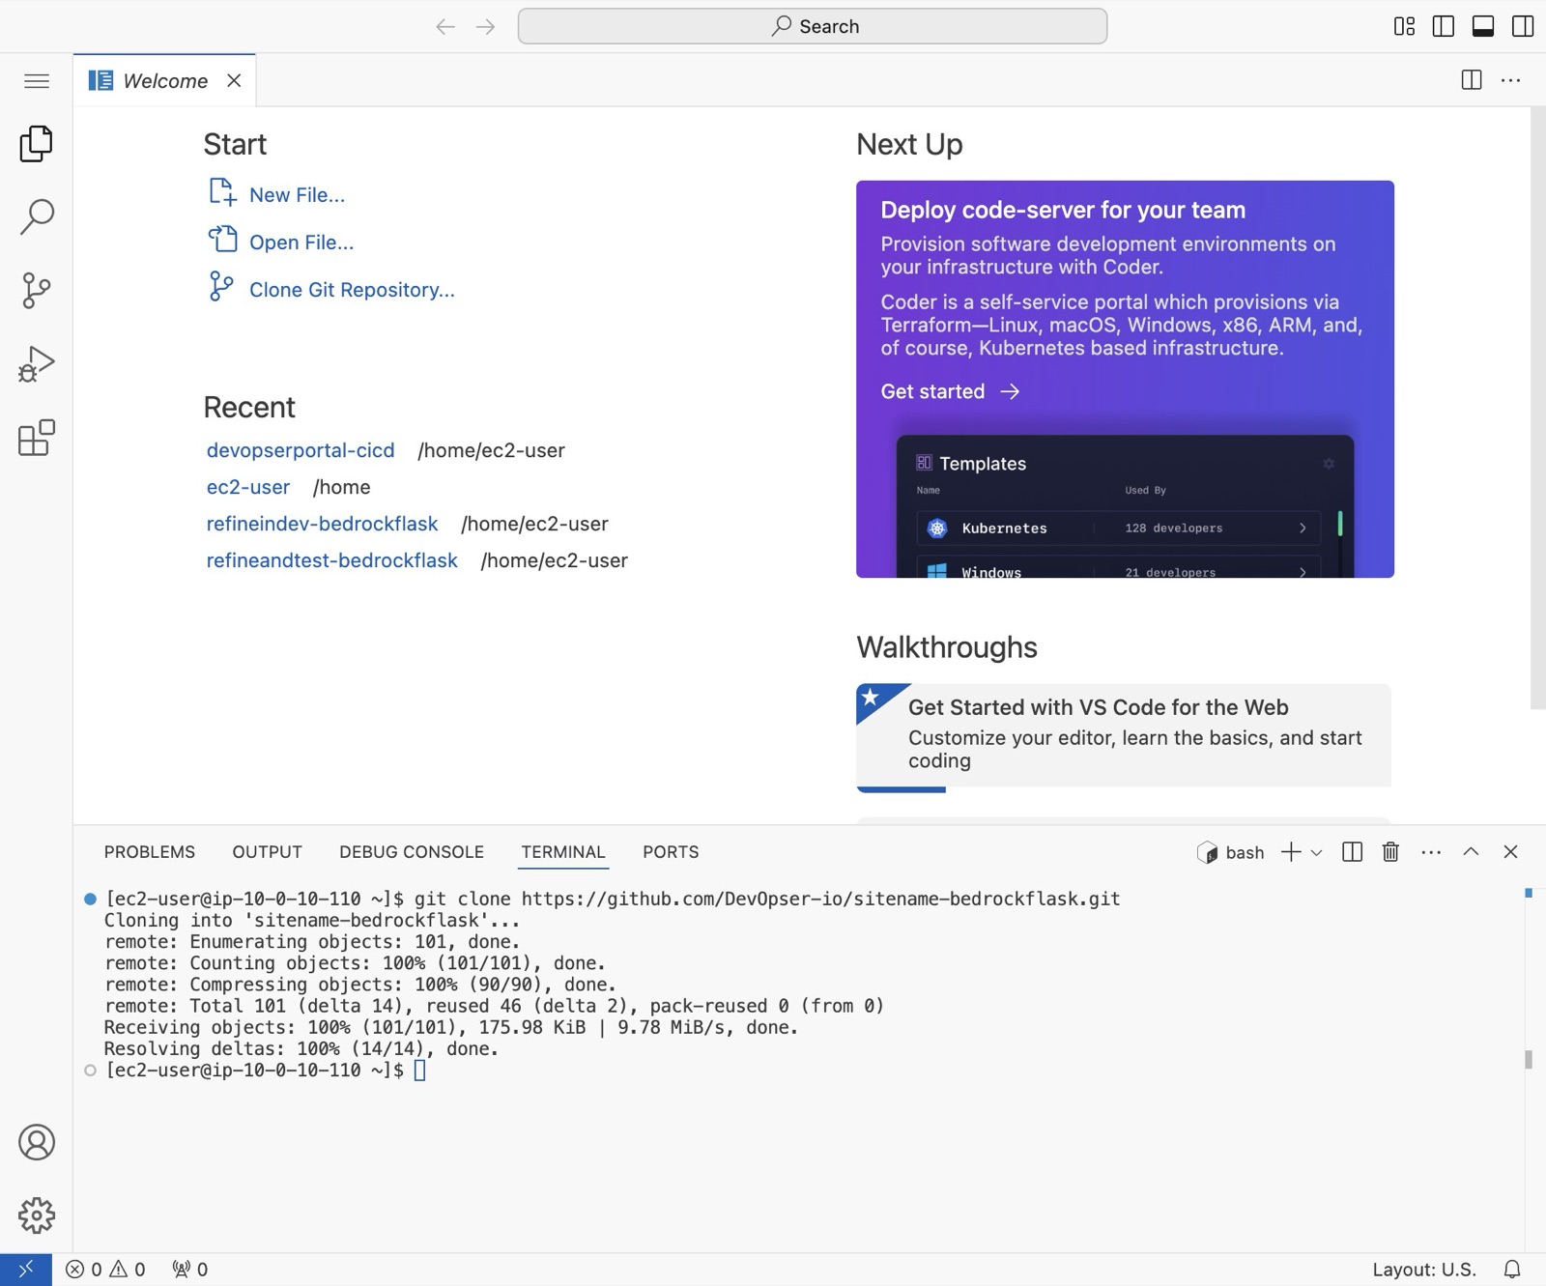Click the Layout: U.S. status item
Viewport: 1546px width, 1286px height.
(1424, 1269)
